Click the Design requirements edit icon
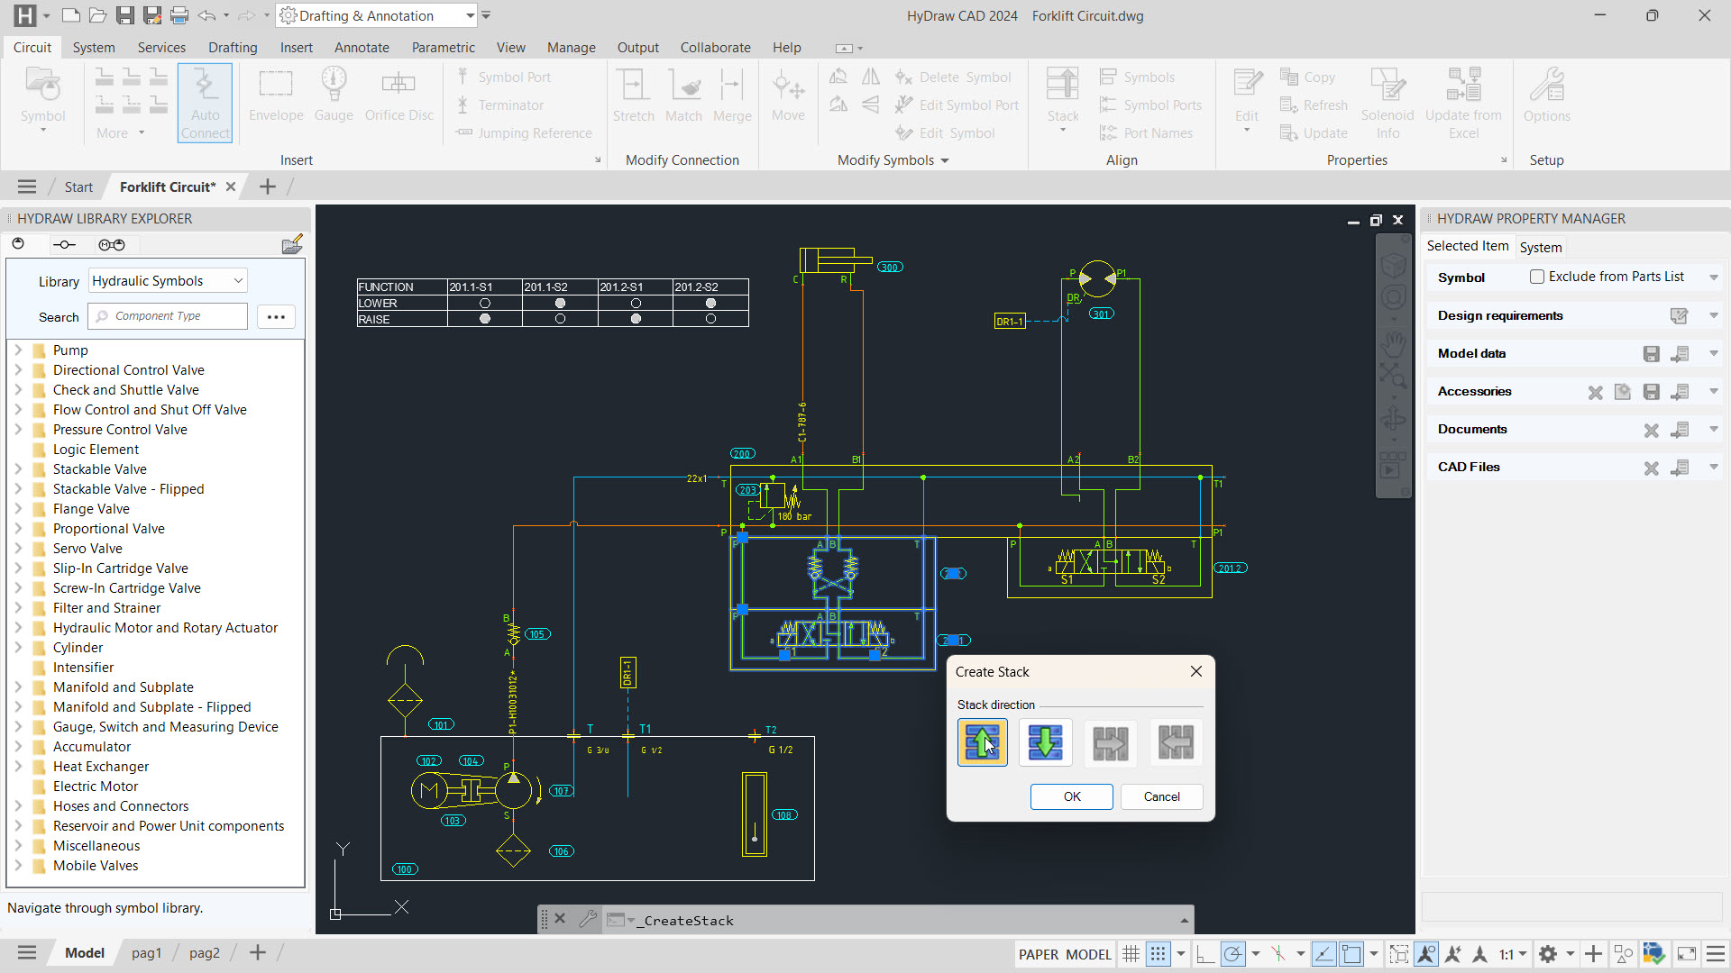 (1679, 315)
